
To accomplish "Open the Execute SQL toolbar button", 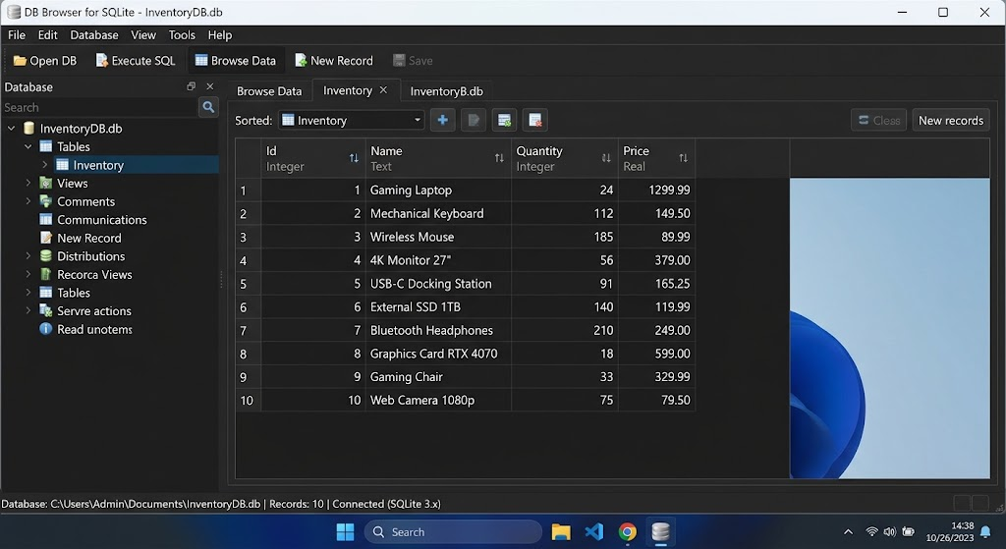I will pos(136,61).
